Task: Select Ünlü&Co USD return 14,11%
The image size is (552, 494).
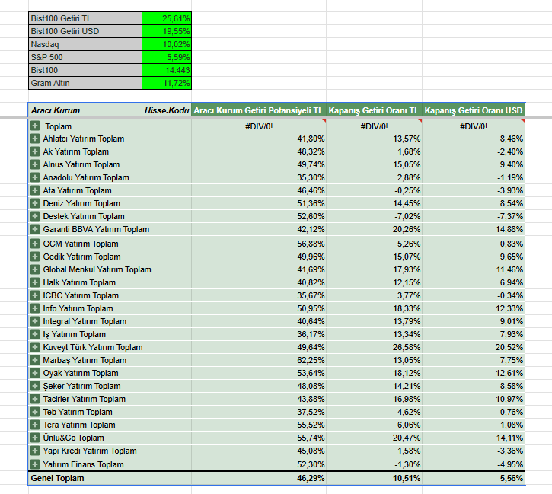Action: (474, 438)
